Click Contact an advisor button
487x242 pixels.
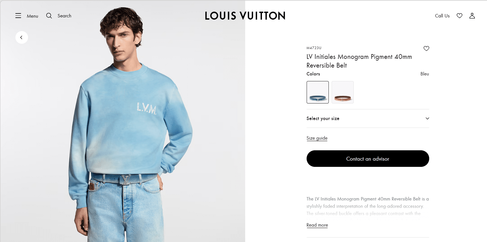click(x=368, y=159)
